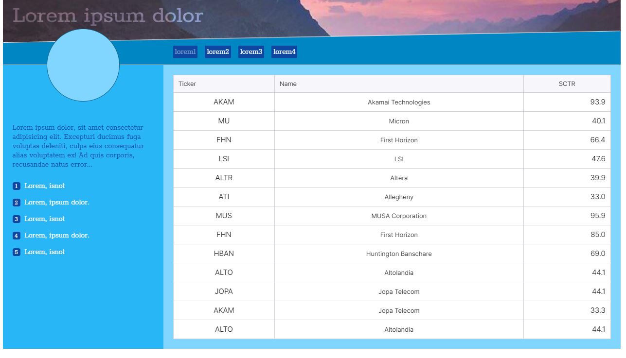The height and width of the screenshot is (358, 626).
Task: Click the number 5 badge in sidebar
Action: 16,252
